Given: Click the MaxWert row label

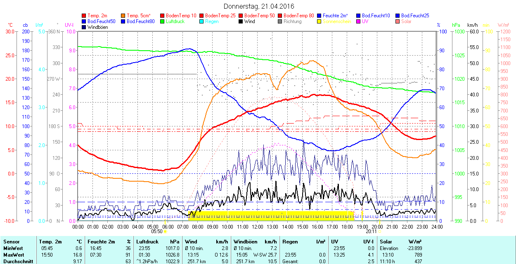Looking at the screenshot, I should 14,255.
